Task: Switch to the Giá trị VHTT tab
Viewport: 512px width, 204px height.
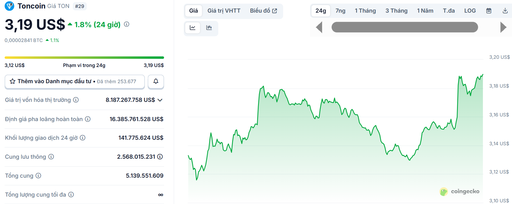Action: tap(224, 11)
